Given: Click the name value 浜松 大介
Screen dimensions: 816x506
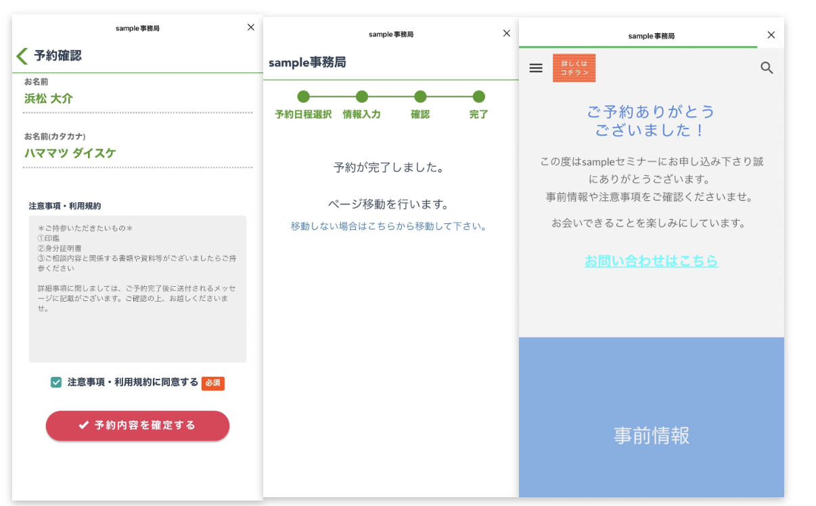Looking at the screenshot, I should pos(49,99).
